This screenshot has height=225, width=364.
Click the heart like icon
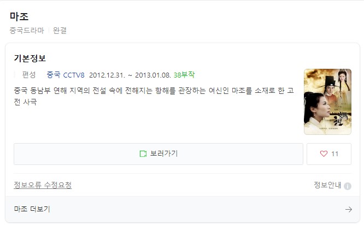coord(324,154)
